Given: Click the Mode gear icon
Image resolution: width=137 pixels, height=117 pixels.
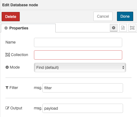Looking at the screenshot, I should [7, 67].
